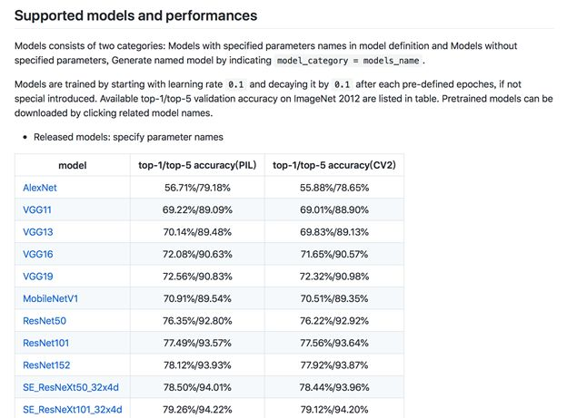This screenshot has width=567, height=418.
Task: Open the ResNet101 model link
Action: coord(45,343)
